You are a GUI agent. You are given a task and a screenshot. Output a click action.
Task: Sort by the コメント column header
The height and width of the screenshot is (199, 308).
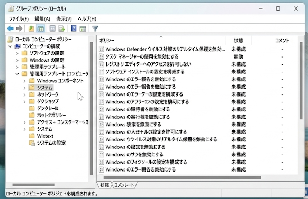tap(282, 40)
